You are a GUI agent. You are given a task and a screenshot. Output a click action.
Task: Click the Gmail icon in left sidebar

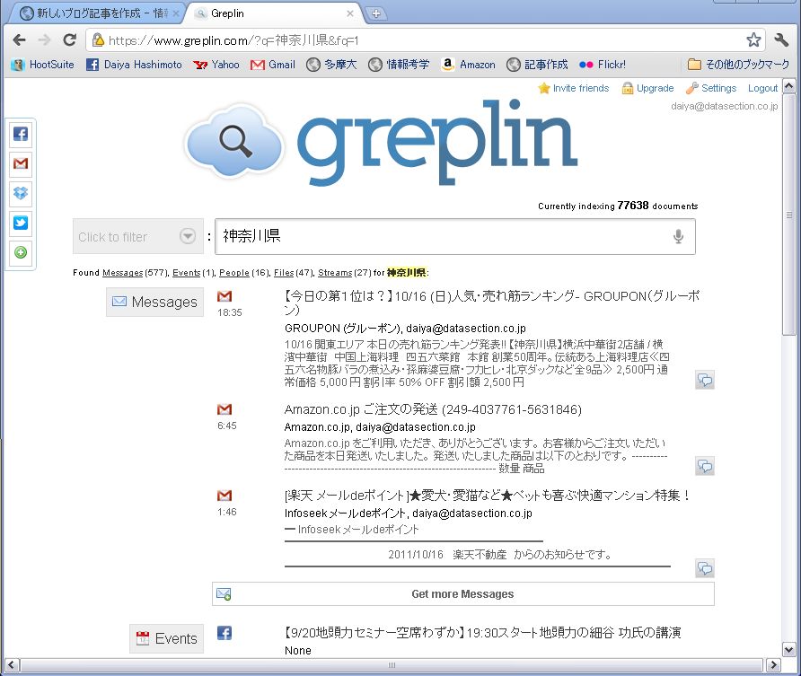[21, 163]
